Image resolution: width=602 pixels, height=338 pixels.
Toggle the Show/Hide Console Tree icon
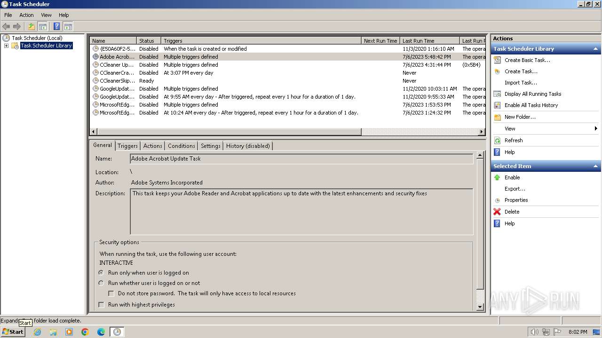pos(42,27)
